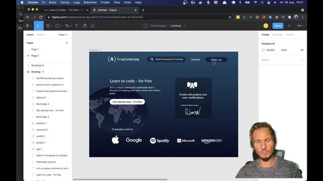Click the canvas horizontal scrollbar
Screen dimensions: 323x181
[x=120, y=179]
